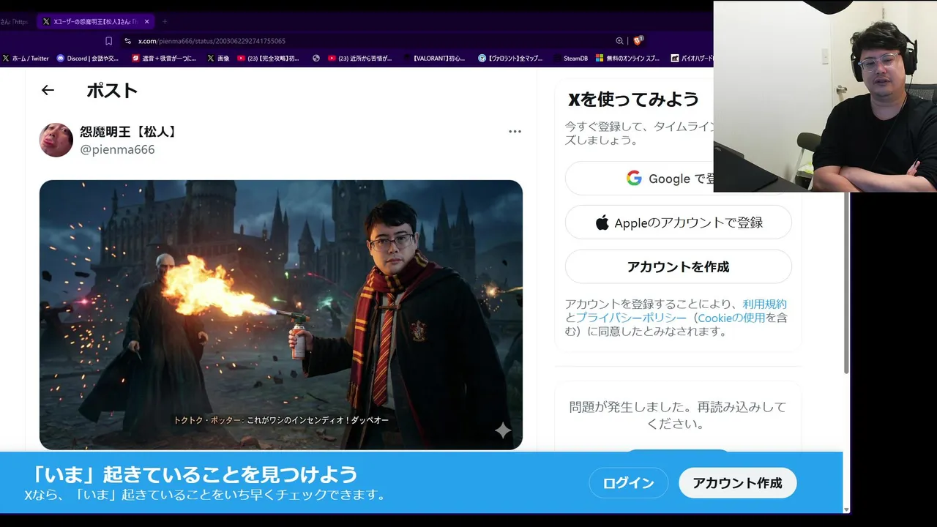Click Appleのアカウントで登録 button
Screen dimensions: 937x527
coord(678,223)
